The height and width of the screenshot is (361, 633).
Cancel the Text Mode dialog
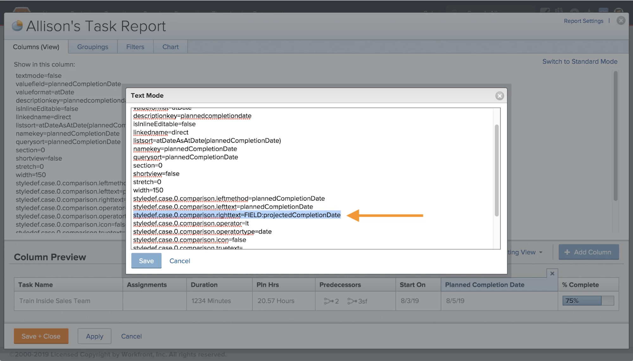[180, 261]
